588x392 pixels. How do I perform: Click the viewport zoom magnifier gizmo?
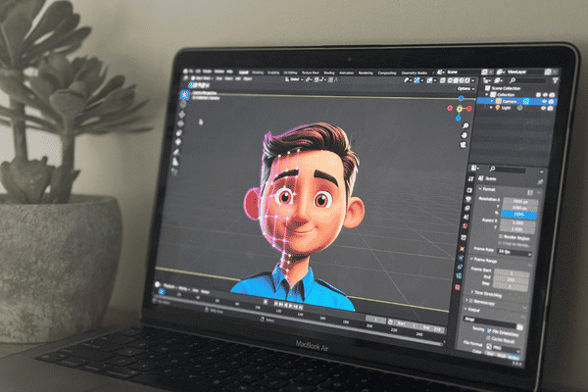465,125
